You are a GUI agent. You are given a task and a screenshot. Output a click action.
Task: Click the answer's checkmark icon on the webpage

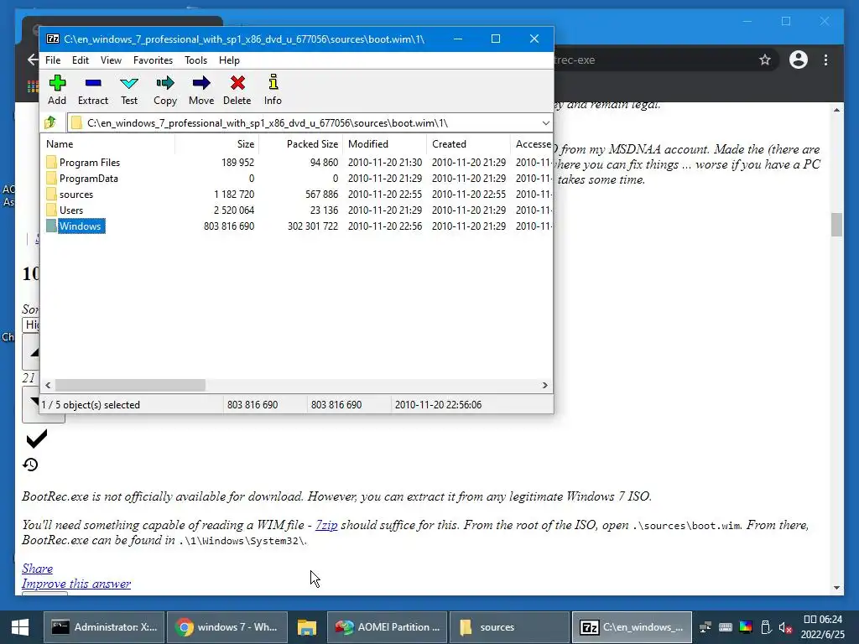point(37,439)
